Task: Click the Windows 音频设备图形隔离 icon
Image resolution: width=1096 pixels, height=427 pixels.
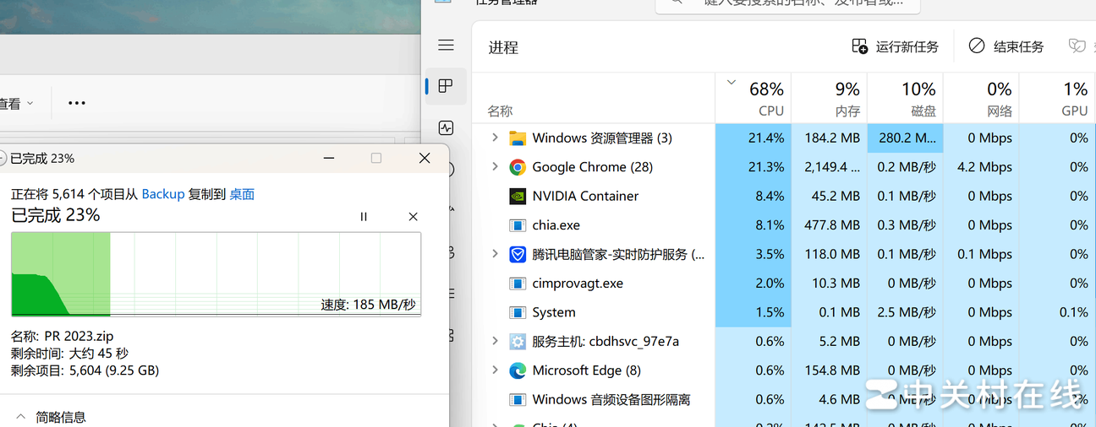Action: click(x=518, y=399)
